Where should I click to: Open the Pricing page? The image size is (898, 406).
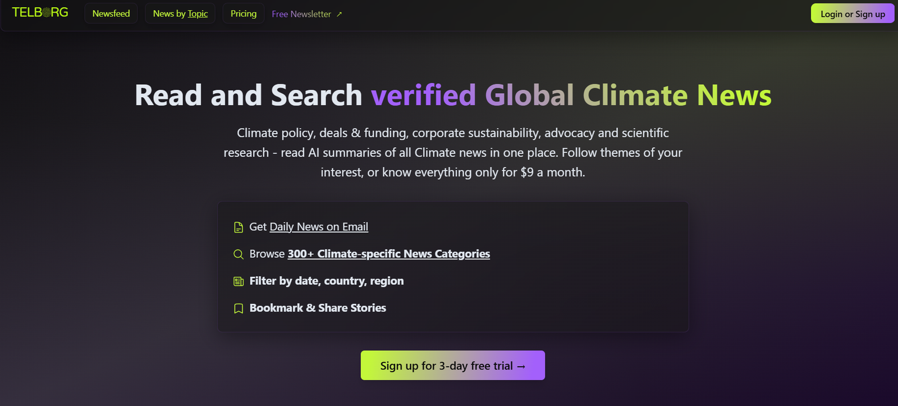244,13
